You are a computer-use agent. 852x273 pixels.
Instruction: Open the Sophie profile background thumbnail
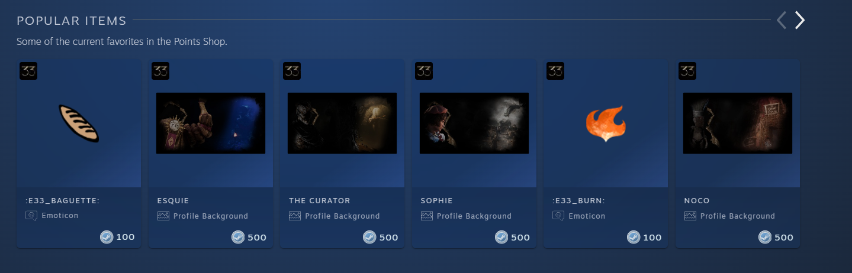[474, 123]
